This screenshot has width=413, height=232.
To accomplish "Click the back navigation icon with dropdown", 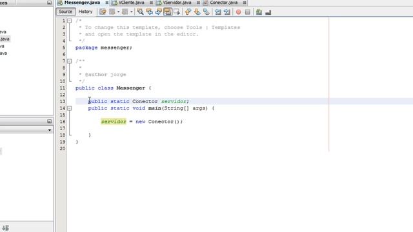I will 112,12.
